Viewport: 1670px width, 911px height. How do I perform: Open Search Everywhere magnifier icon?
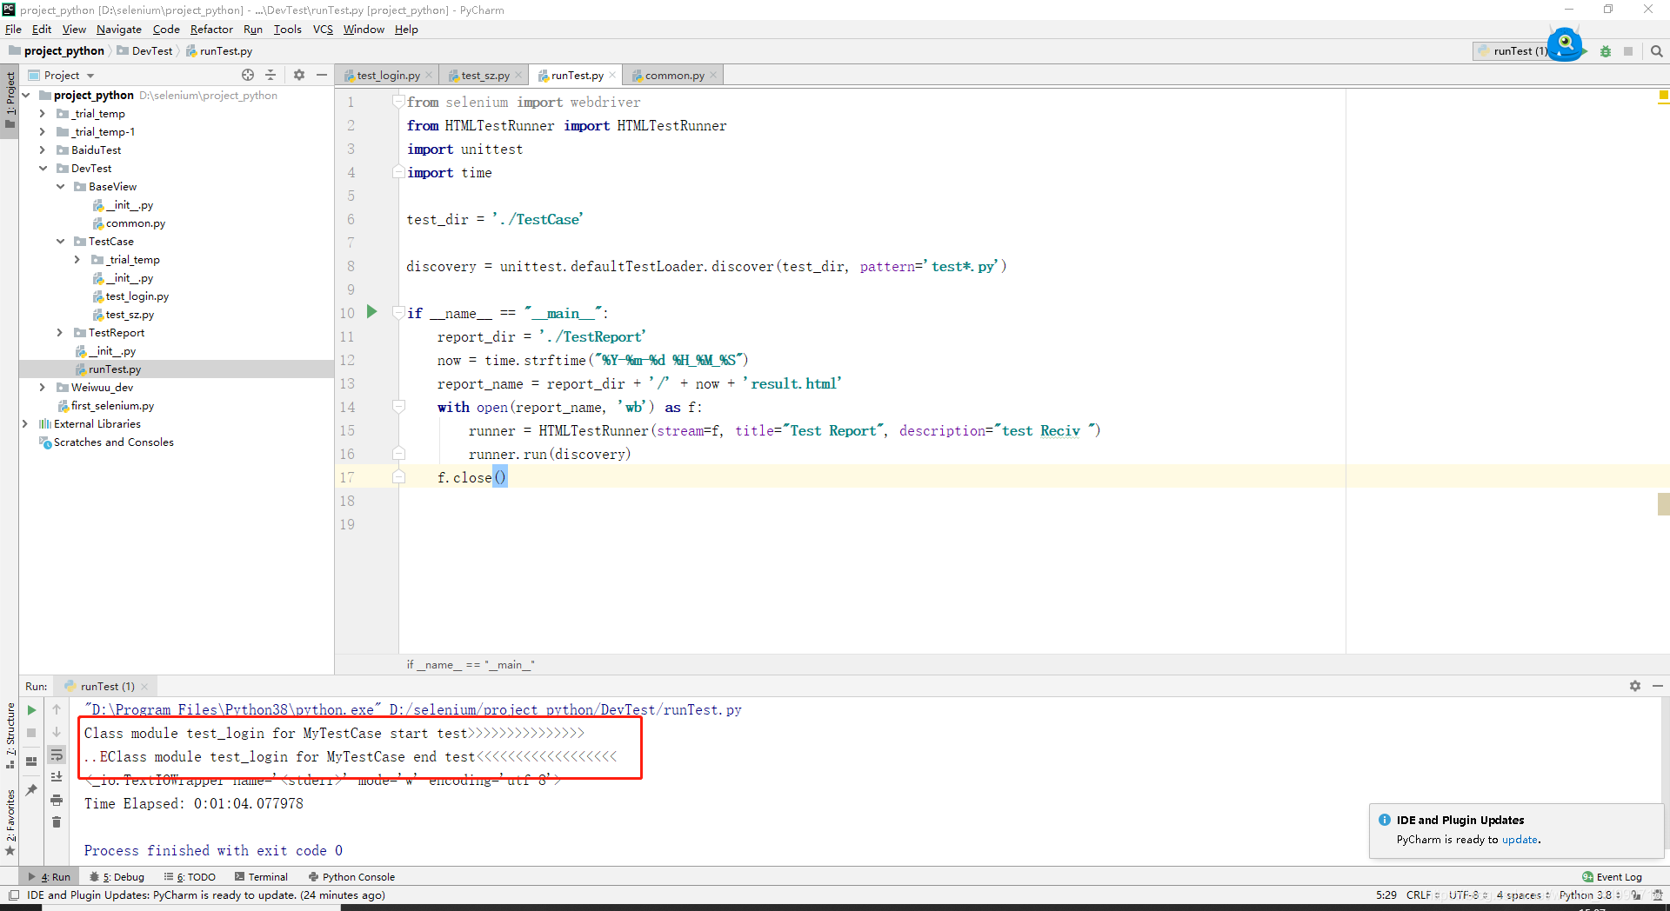pyautogui.click(x=1657, y=51)
